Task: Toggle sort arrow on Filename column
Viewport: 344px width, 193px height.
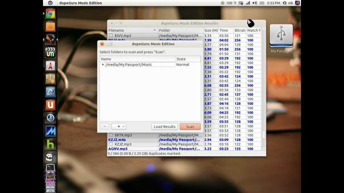Action: point(155,30)
